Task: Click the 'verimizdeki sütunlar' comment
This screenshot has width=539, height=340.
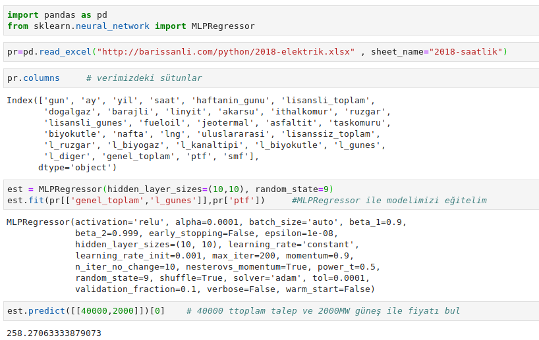Action: 144,78
